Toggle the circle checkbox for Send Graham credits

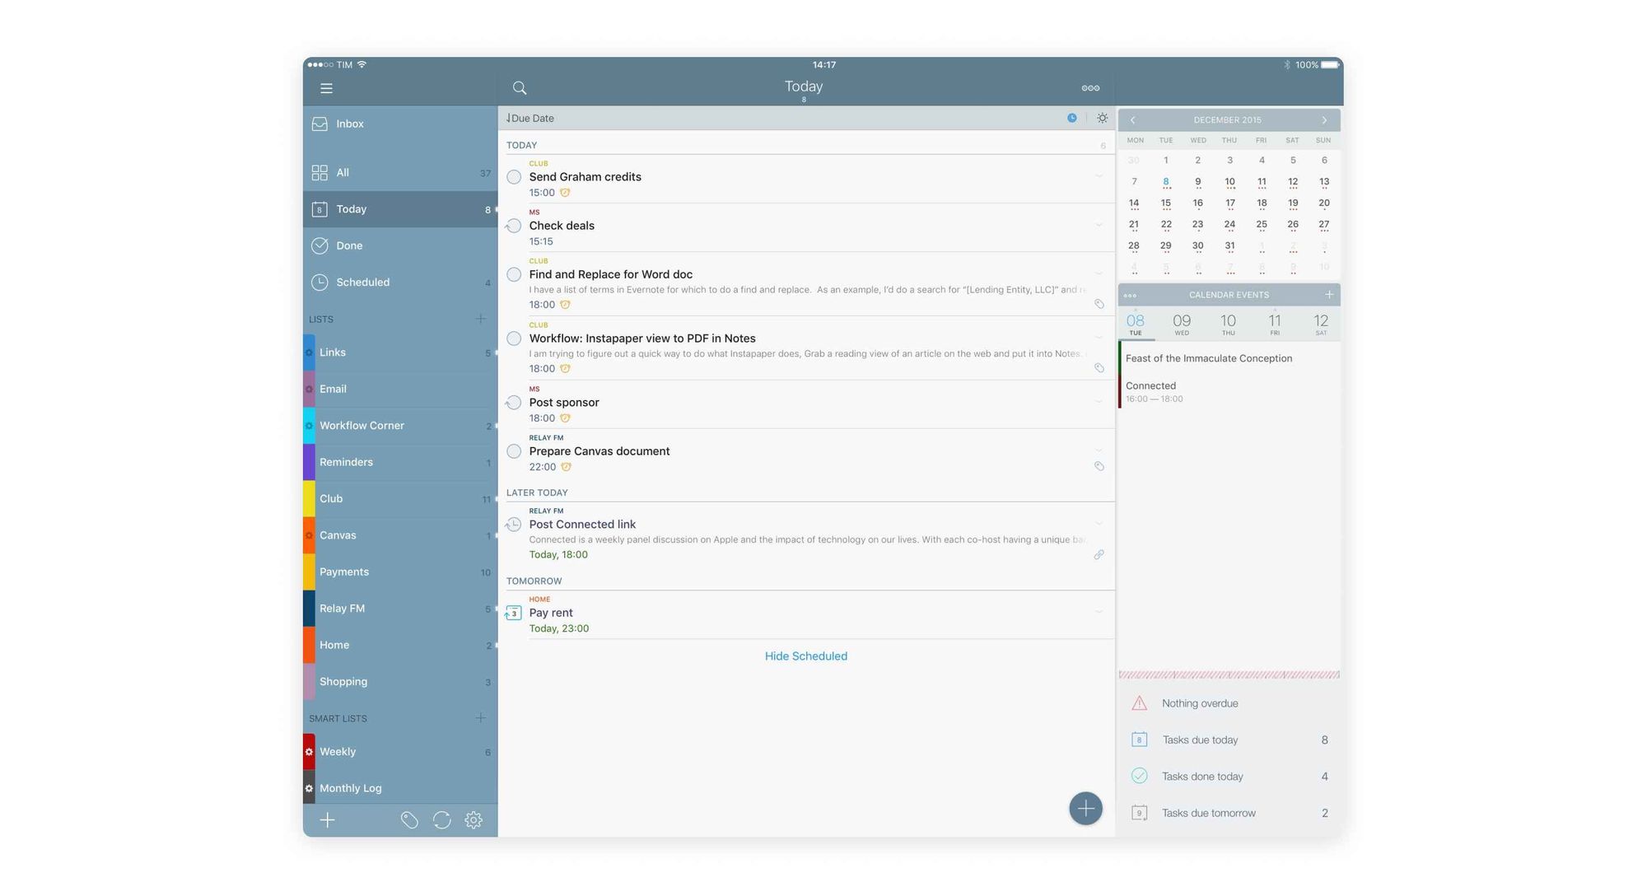coord(512,178)
